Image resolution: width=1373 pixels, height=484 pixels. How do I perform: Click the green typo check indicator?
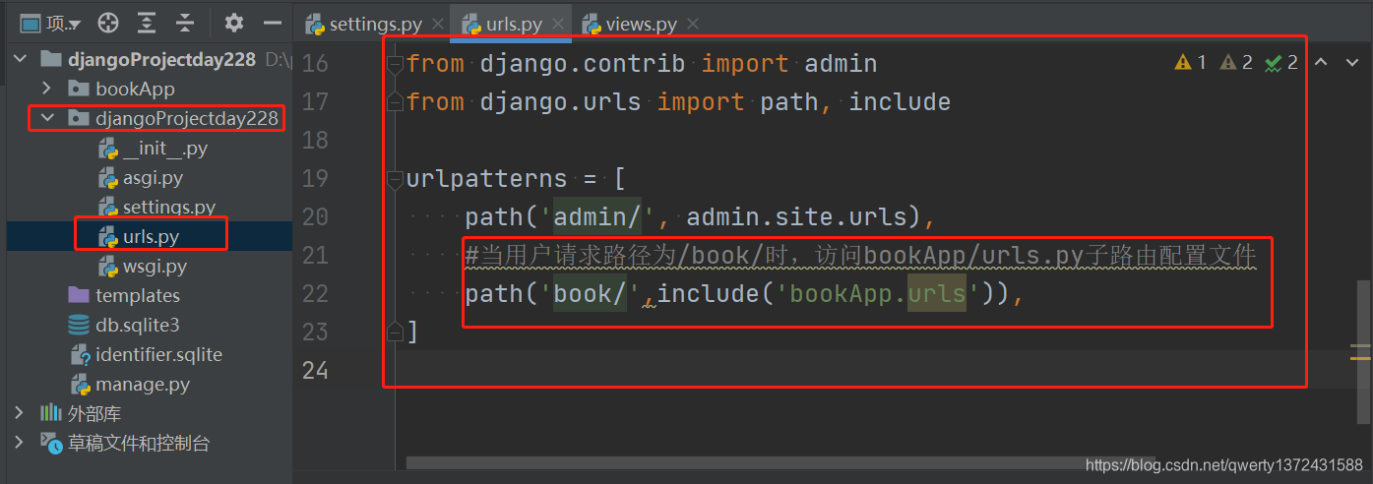(1281, 63)
